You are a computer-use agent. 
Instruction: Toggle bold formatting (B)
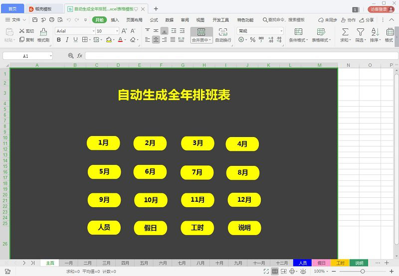tap(59, 40)
